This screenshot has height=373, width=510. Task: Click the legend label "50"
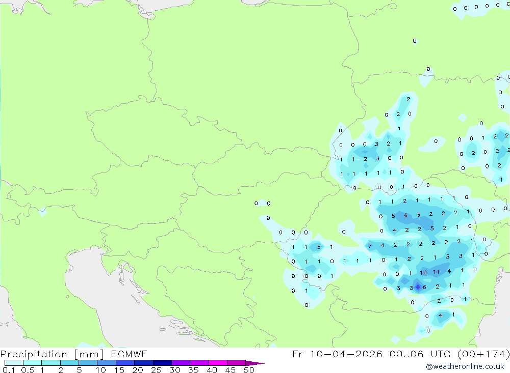(x=249, y=370)
